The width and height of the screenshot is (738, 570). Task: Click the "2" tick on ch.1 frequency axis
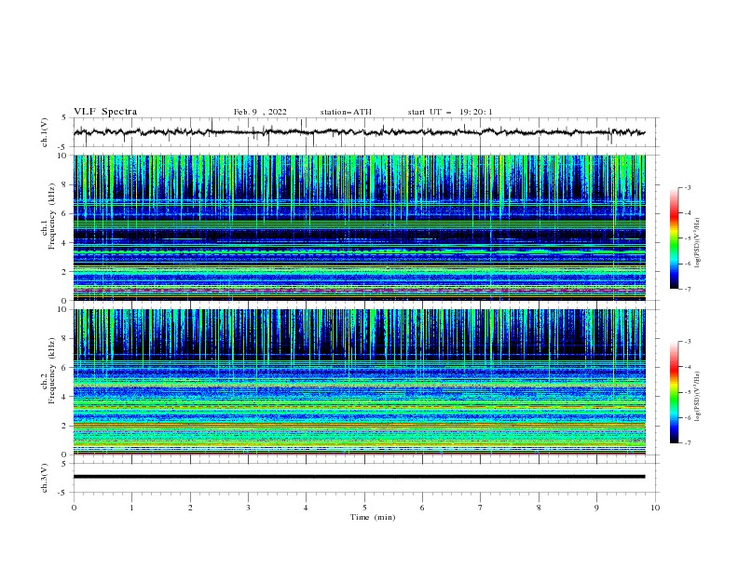pos(65,271)
